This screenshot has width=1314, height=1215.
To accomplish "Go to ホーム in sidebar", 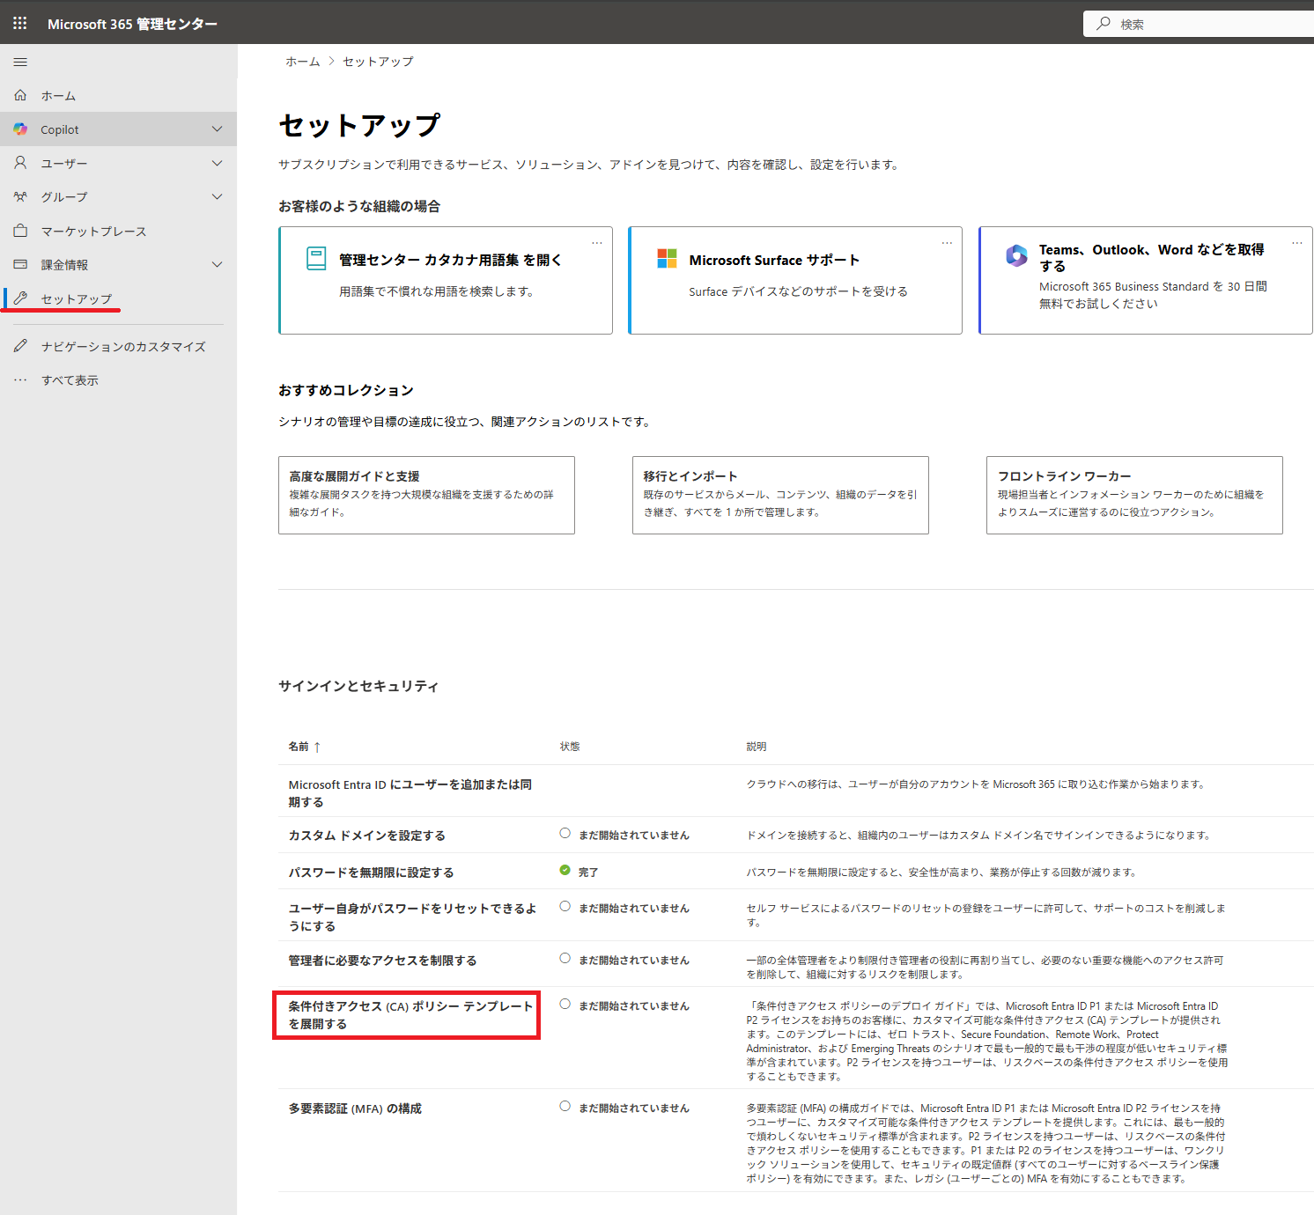I will tap(118, 95).
